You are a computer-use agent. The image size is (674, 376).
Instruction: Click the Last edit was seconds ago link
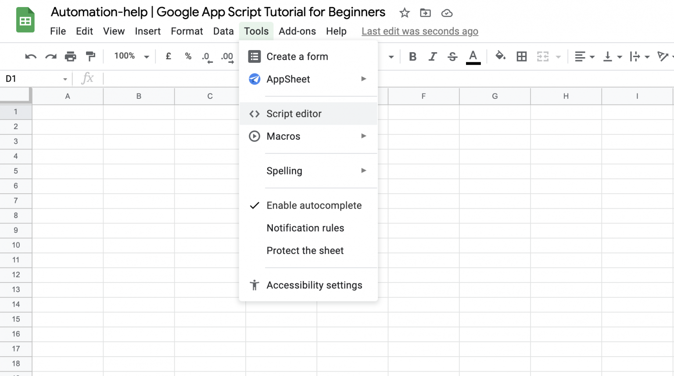(x=419, y=31)
